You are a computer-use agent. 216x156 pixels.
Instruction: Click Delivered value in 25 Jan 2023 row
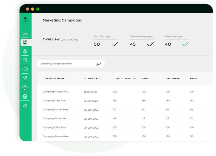167,110
